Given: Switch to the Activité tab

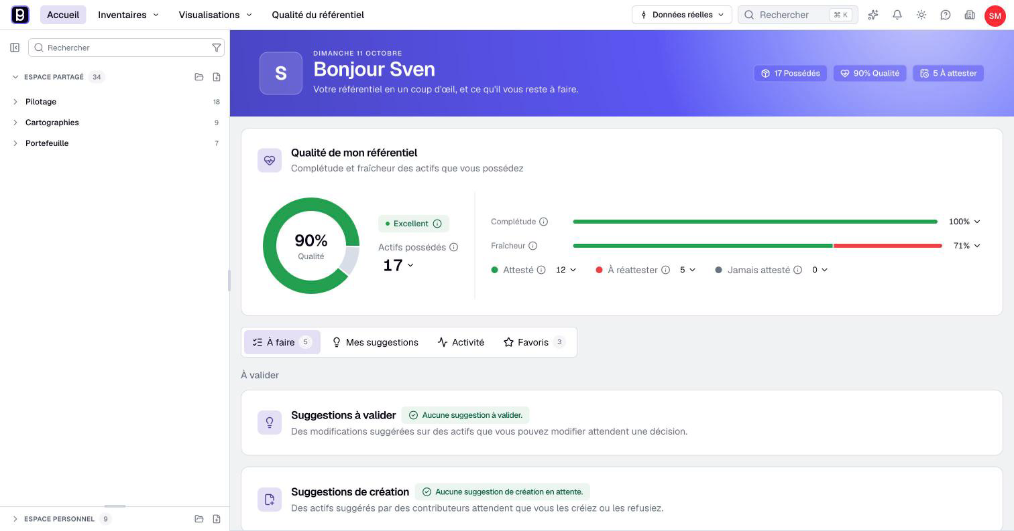Looking at the screenshot, I should coord(461,342).
